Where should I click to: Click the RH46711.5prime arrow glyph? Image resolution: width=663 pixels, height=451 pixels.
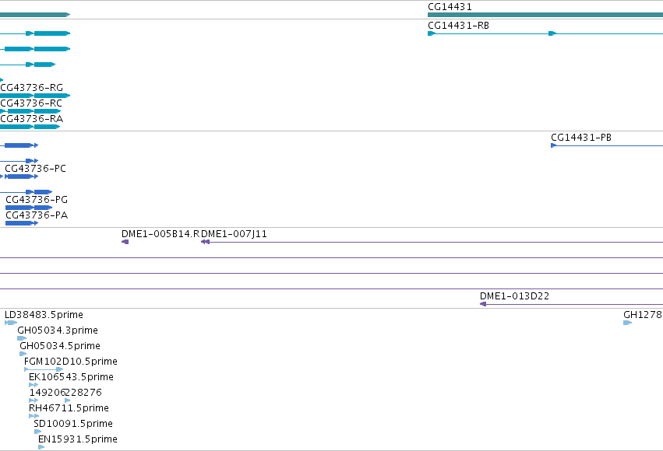click(34, 416)
